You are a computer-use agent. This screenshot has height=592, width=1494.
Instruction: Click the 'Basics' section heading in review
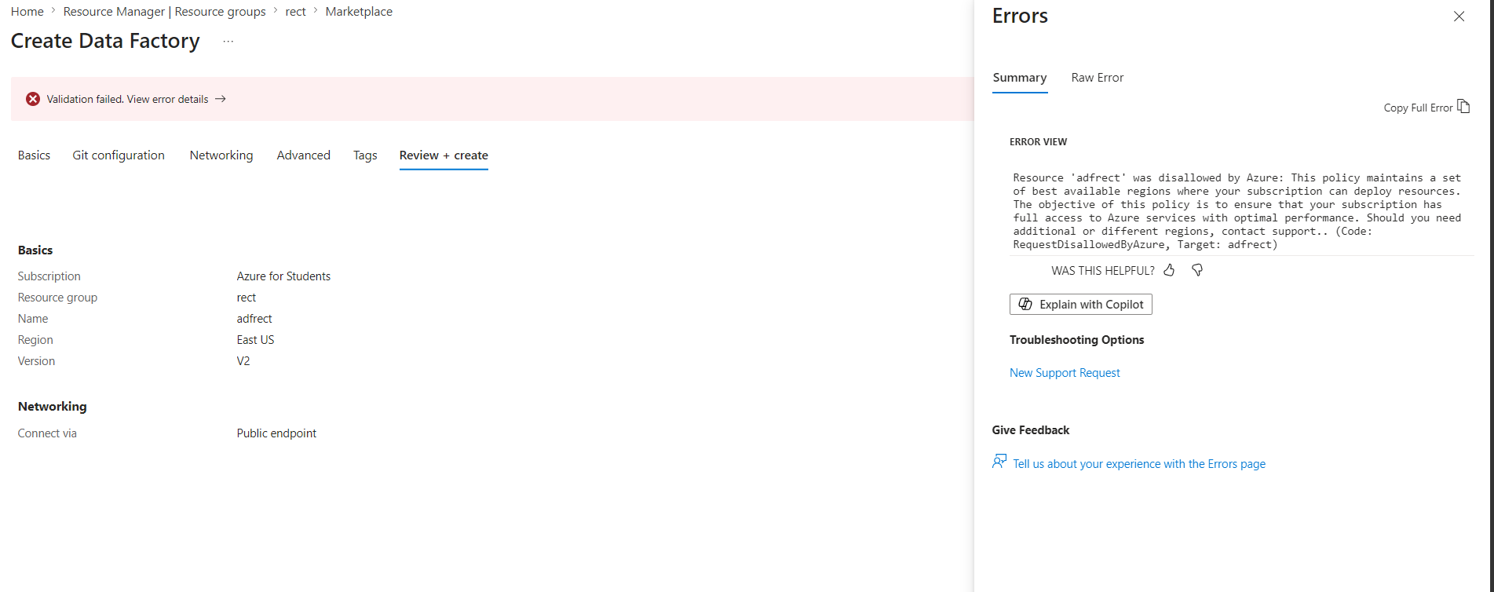coord(35,250)
